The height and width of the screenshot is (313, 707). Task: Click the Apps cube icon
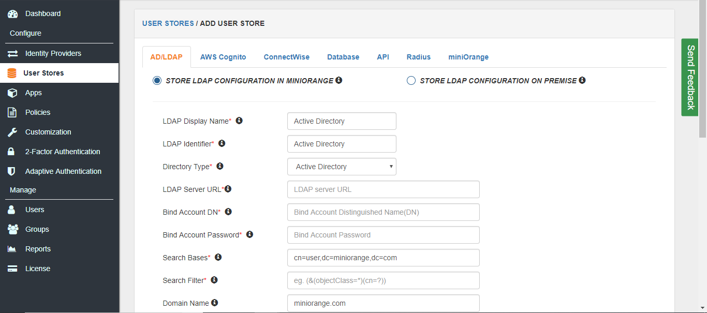click(x=12, y=93)
